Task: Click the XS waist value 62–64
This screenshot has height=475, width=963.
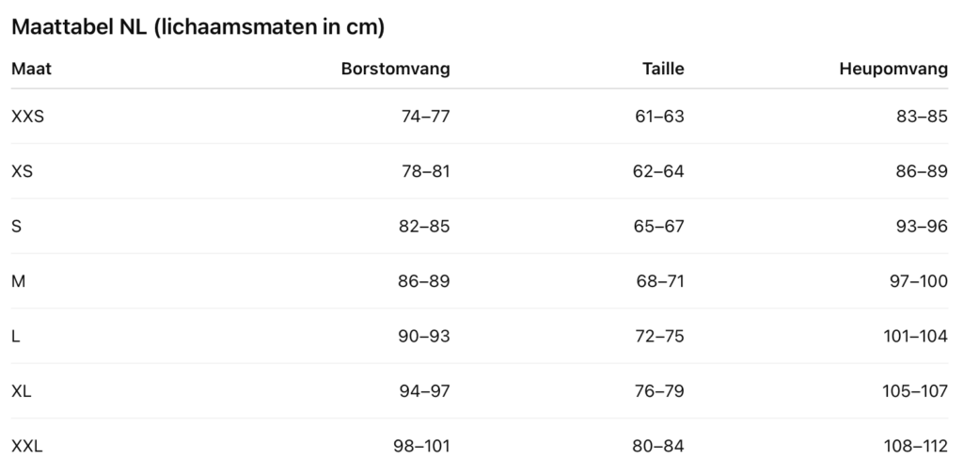Action: click(x=658, y=172)
